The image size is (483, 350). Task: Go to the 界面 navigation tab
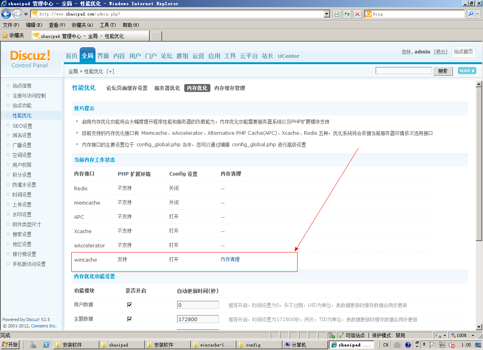(x=103, y=56)
